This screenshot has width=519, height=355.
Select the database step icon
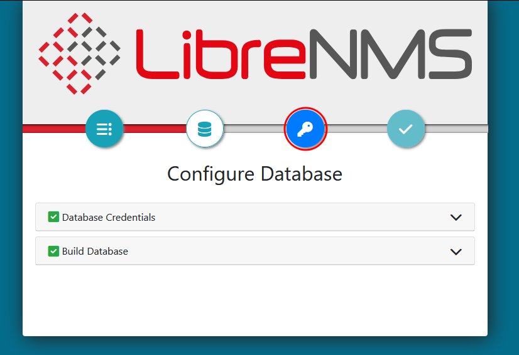205,129
